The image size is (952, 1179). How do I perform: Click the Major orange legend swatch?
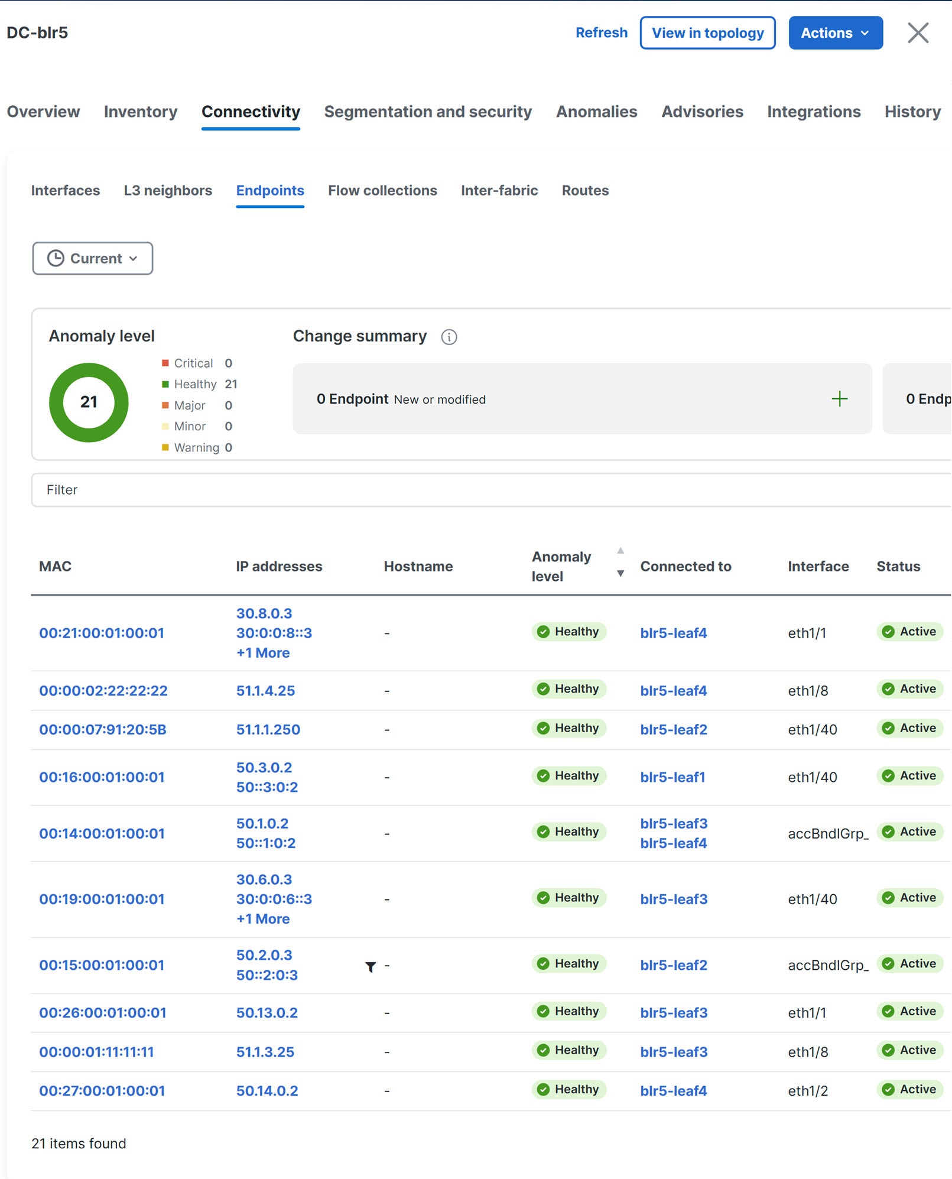(x=165, y=405)
